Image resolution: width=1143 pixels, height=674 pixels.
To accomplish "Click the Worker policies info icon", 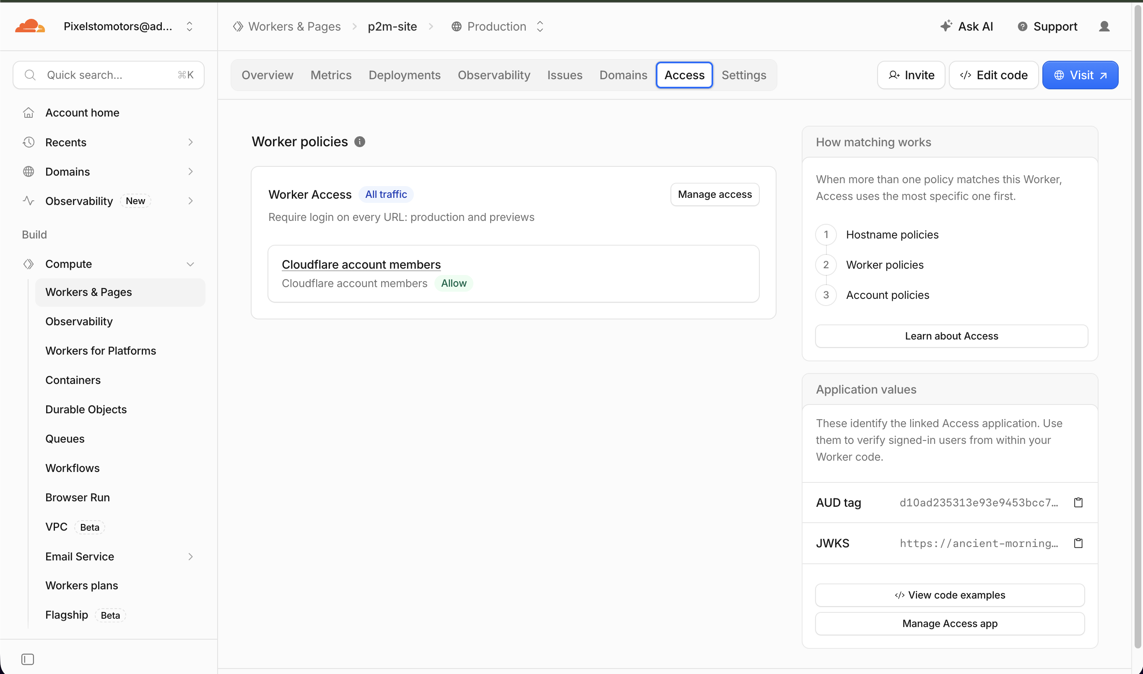I will (x=359, y=142).
